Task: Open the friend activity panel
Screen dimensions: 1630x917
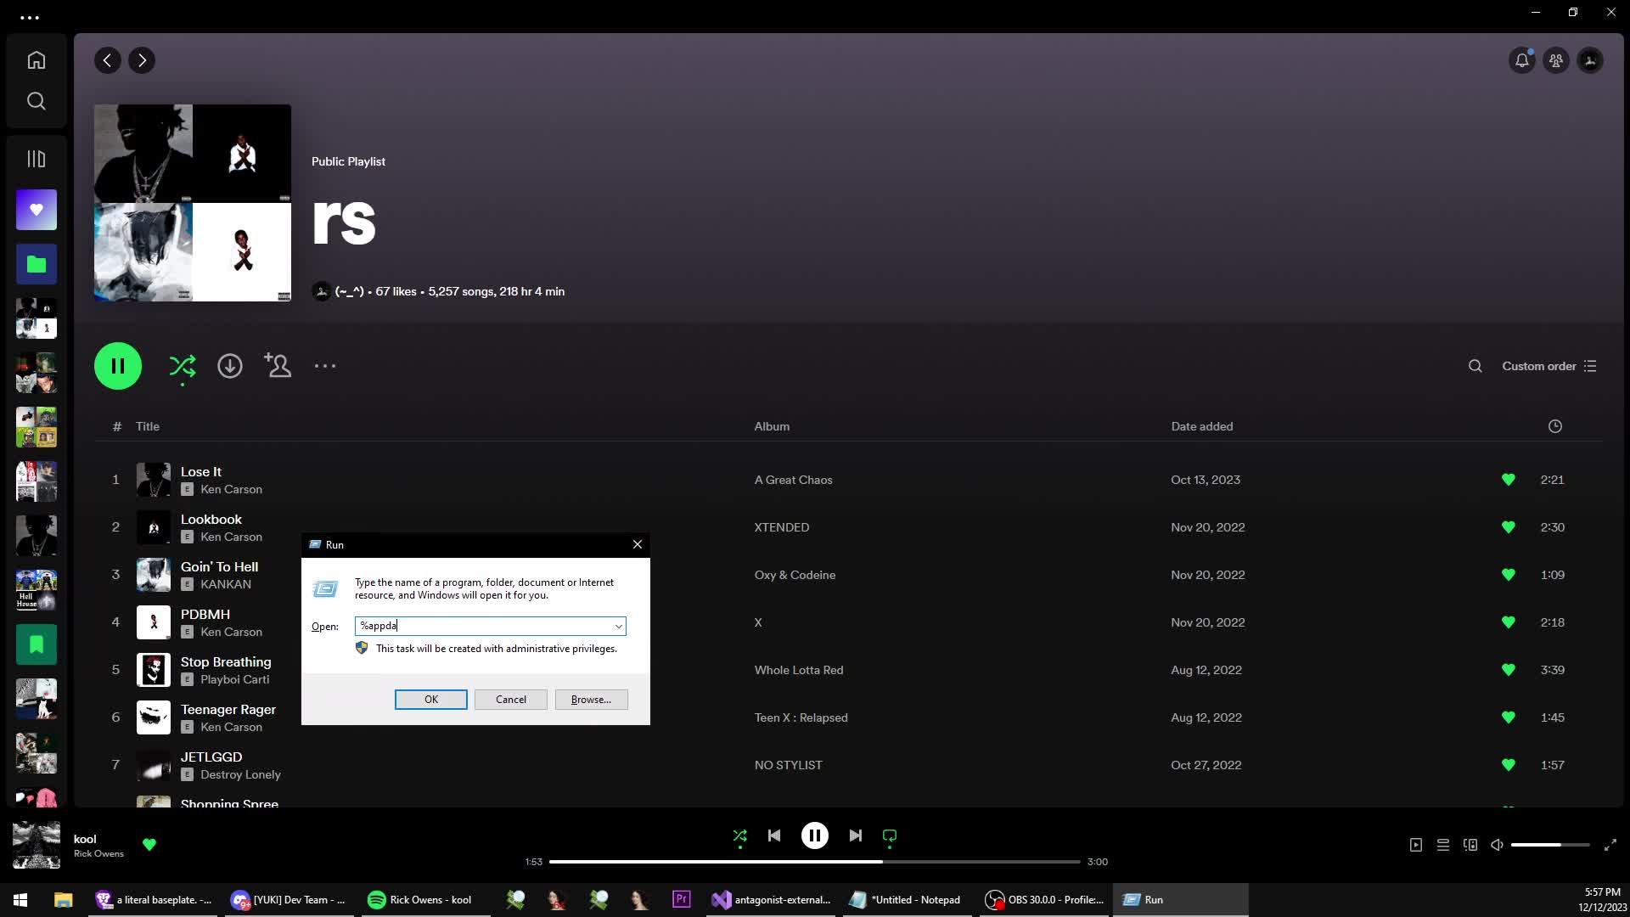Action: click(x=1554, y=59)
